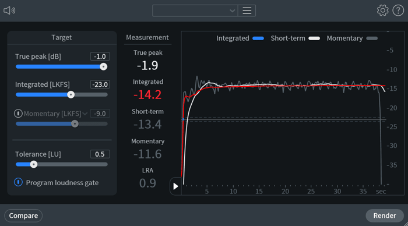Click the 20 seconds mark on the timeline
The image size is (408, 226).
point(285,192)
